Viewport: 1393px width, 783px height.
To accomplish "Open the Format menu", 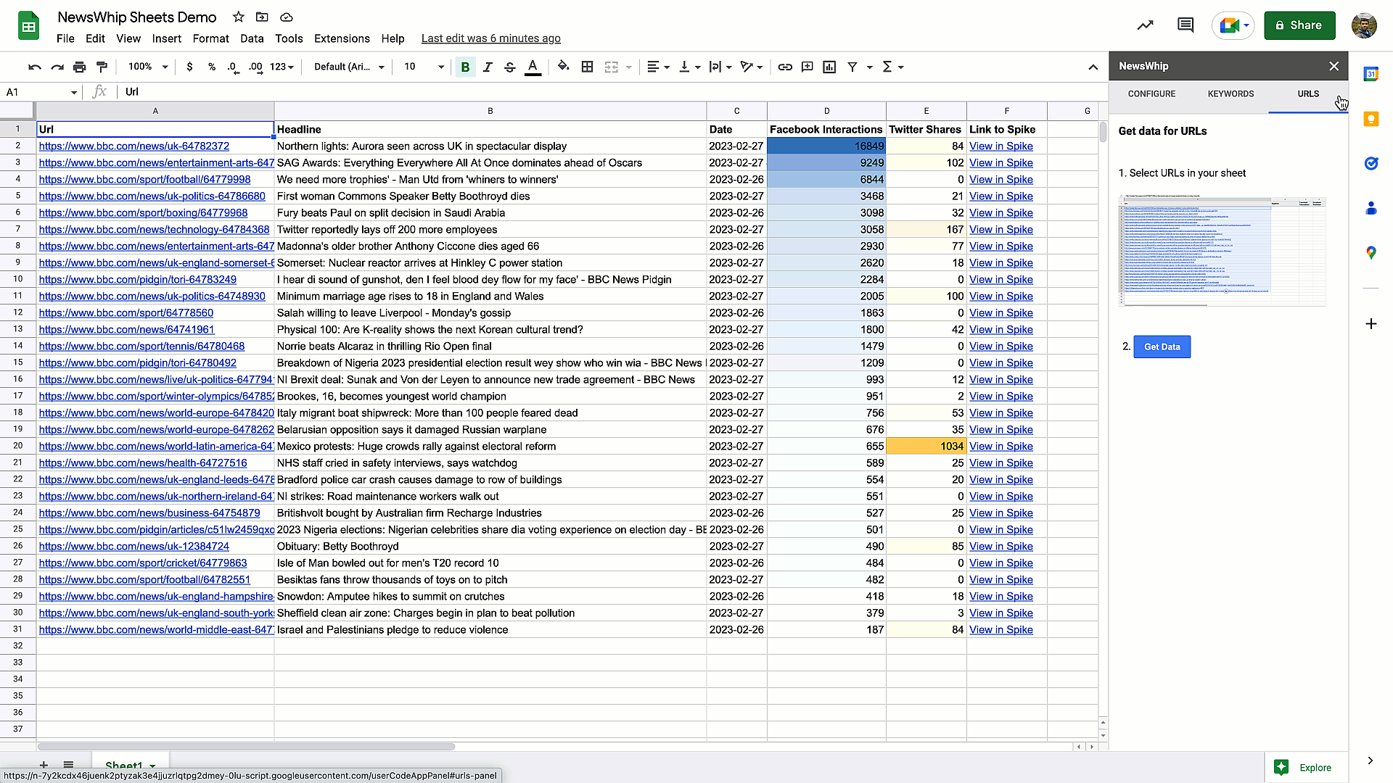I will 210,38.
